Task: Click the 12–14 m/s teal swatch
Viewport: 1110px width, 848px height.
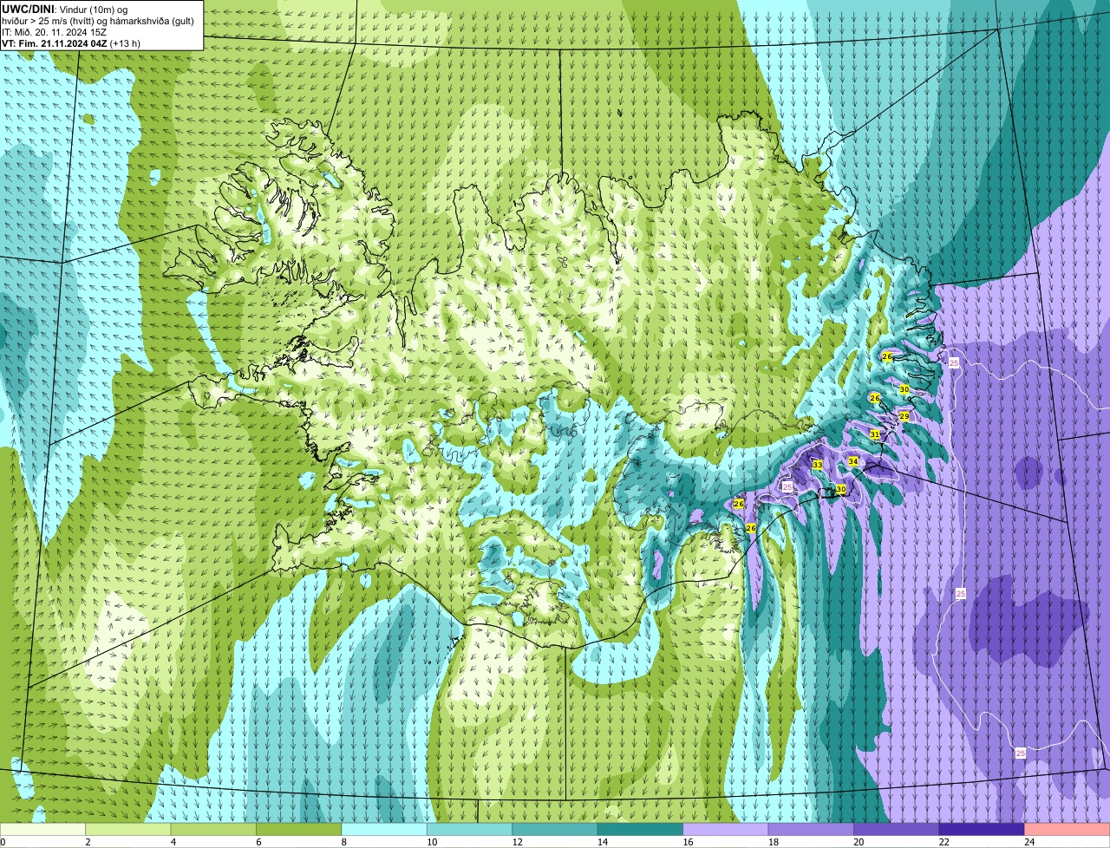Action: click(555, 829)
